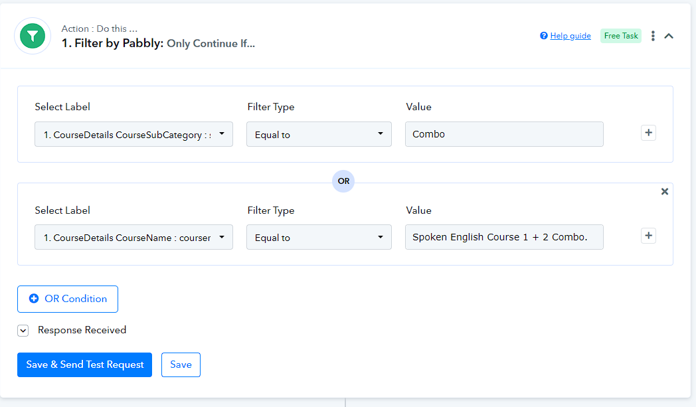The image size is (696, 407).
Task: Add a condition with plus next to Combo
Action: pyautogui.click(x=648, y=133)
